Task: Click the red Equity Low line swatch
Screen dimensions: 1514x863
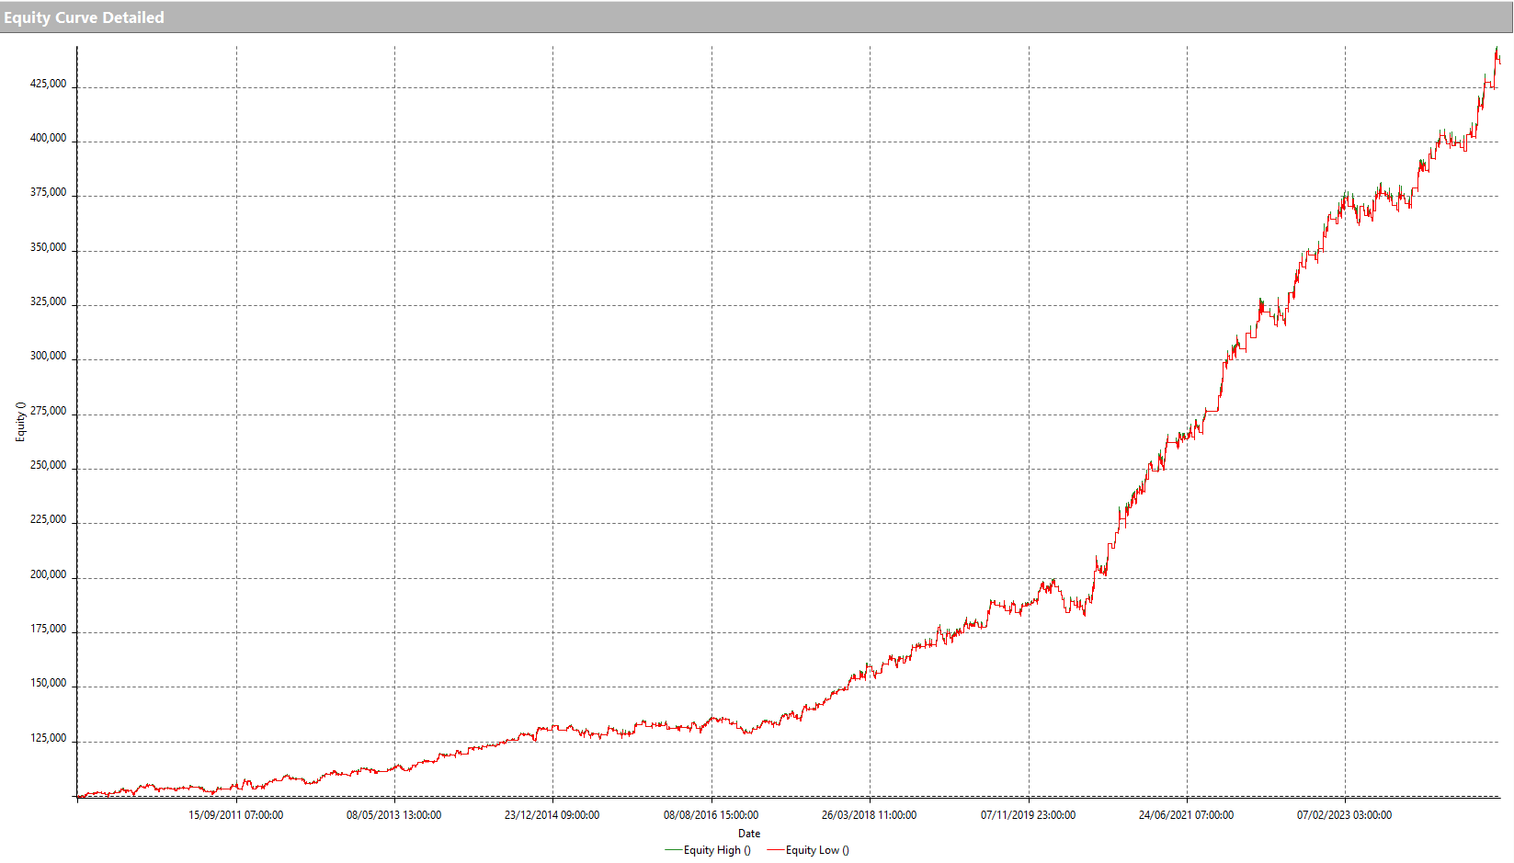Action: click(x=775, y=850)
